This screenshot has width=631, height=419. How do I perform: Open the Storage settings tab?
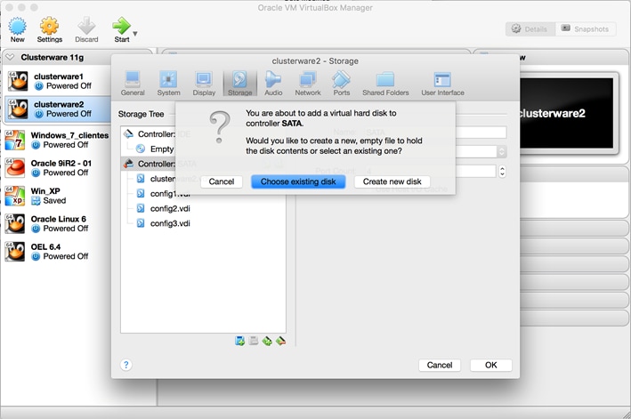(x=239, y=84)
